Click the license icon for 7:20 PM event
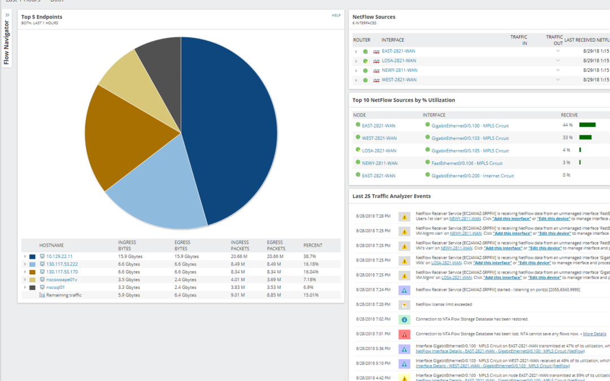This screenshot has width=610, height=381. coord(404,305)
